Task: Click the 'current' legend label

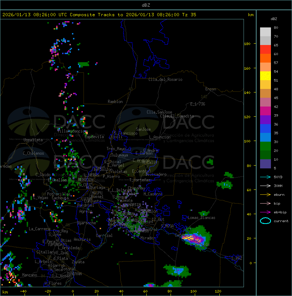Action: point(281,221)
